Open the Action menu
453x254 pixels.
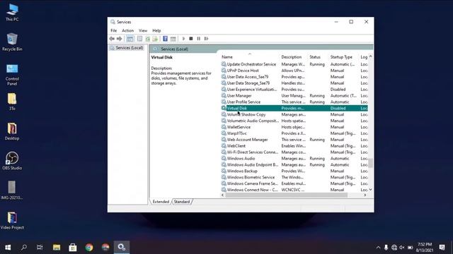(127, 30)
